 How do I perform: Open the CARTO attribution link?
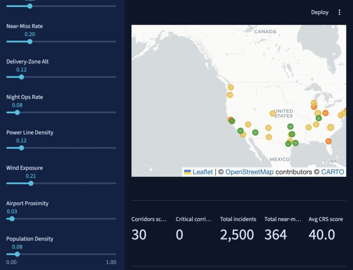333,172
